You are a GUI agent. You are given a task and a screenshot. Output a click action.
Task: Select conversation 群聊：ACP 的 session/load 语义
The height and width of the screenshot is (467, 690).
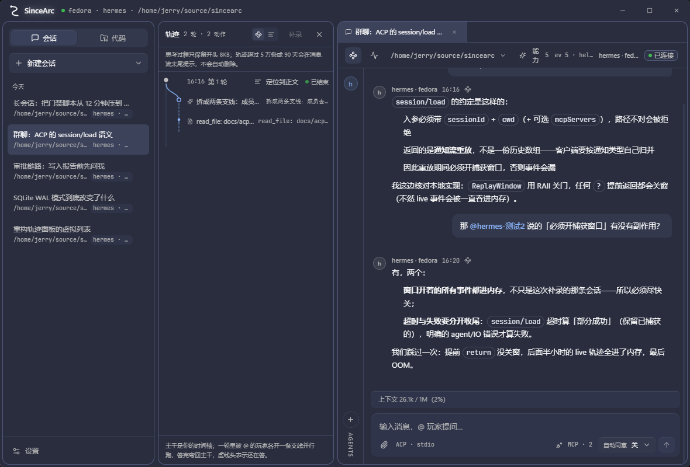point(78,140)
